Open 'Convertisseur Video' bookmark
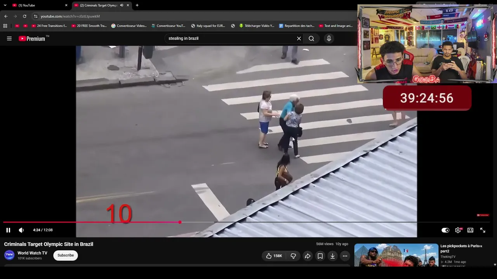The image size is (497, 279). pyautogui.click(x=129, y=26)
